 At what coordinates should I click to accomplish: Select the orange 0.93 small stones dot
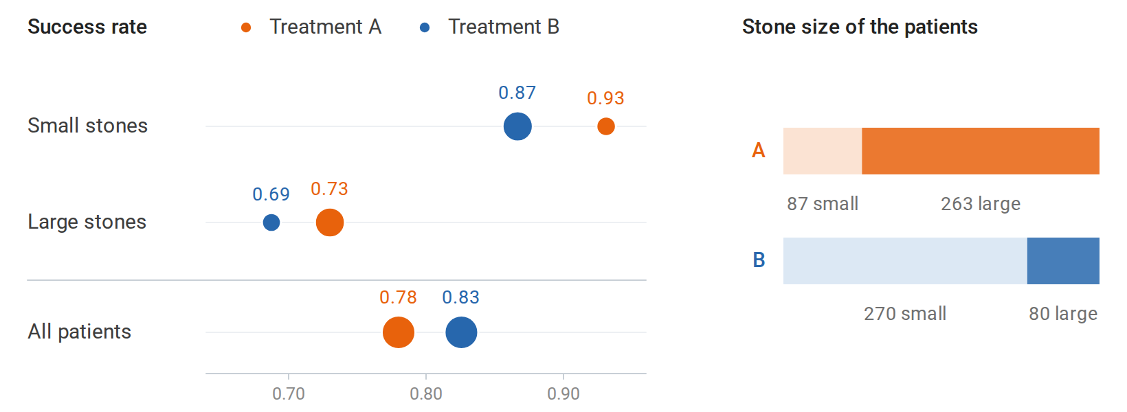[x=606, y=126]
